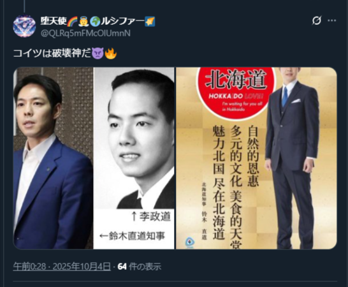Click the black-and-white portrait photo

[134, 138]
